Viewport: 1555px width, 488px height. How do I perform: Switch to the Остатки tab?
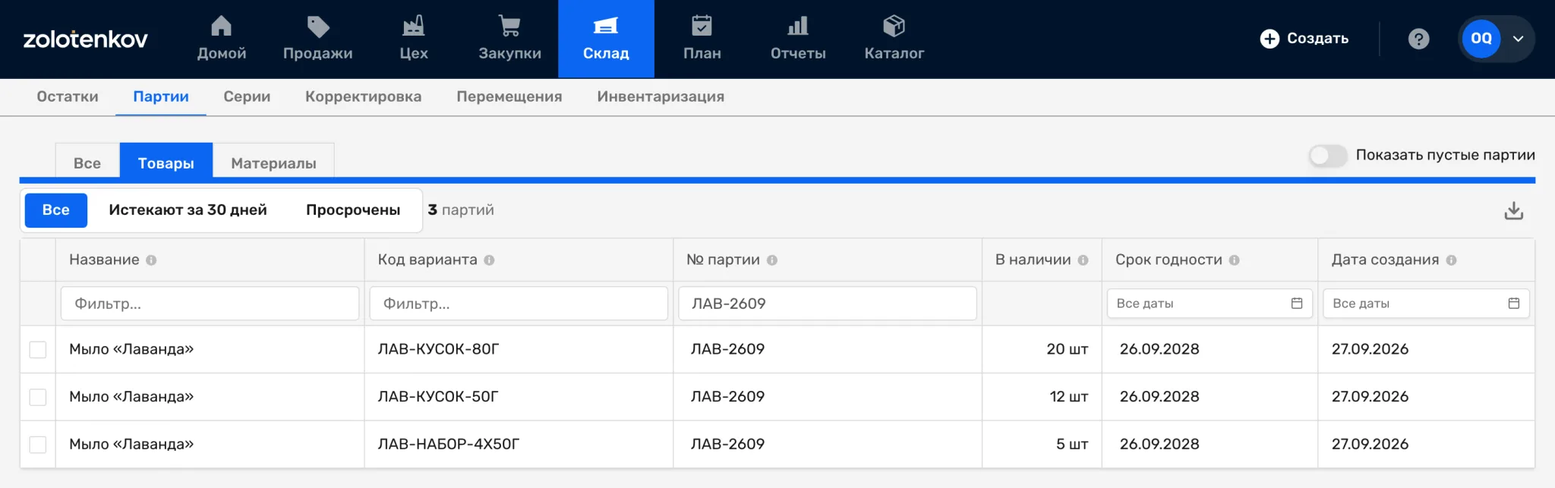point(68,97)
